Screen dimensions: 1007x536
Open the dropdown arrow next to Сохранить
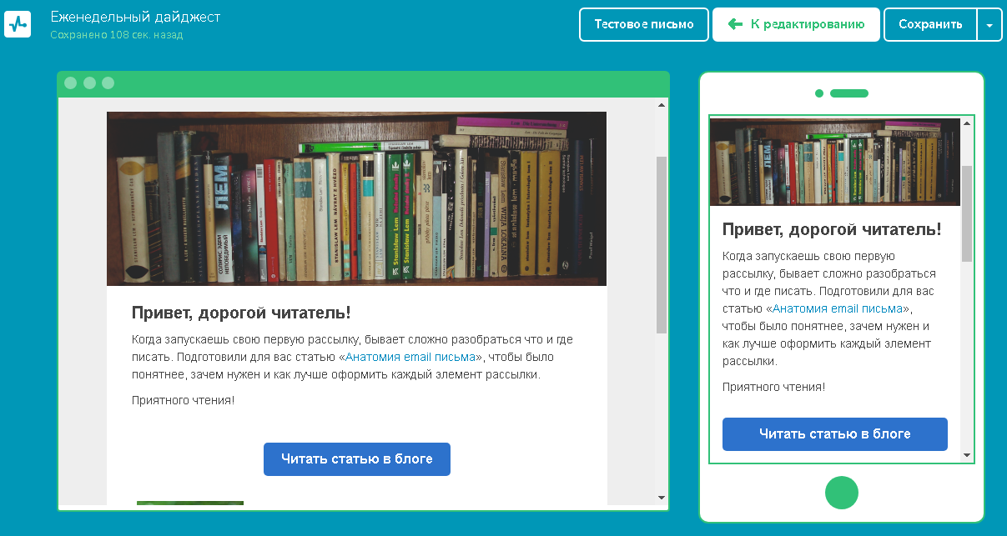coord(989,25)
